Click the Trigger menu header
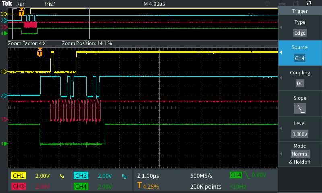 coord(300,11)
